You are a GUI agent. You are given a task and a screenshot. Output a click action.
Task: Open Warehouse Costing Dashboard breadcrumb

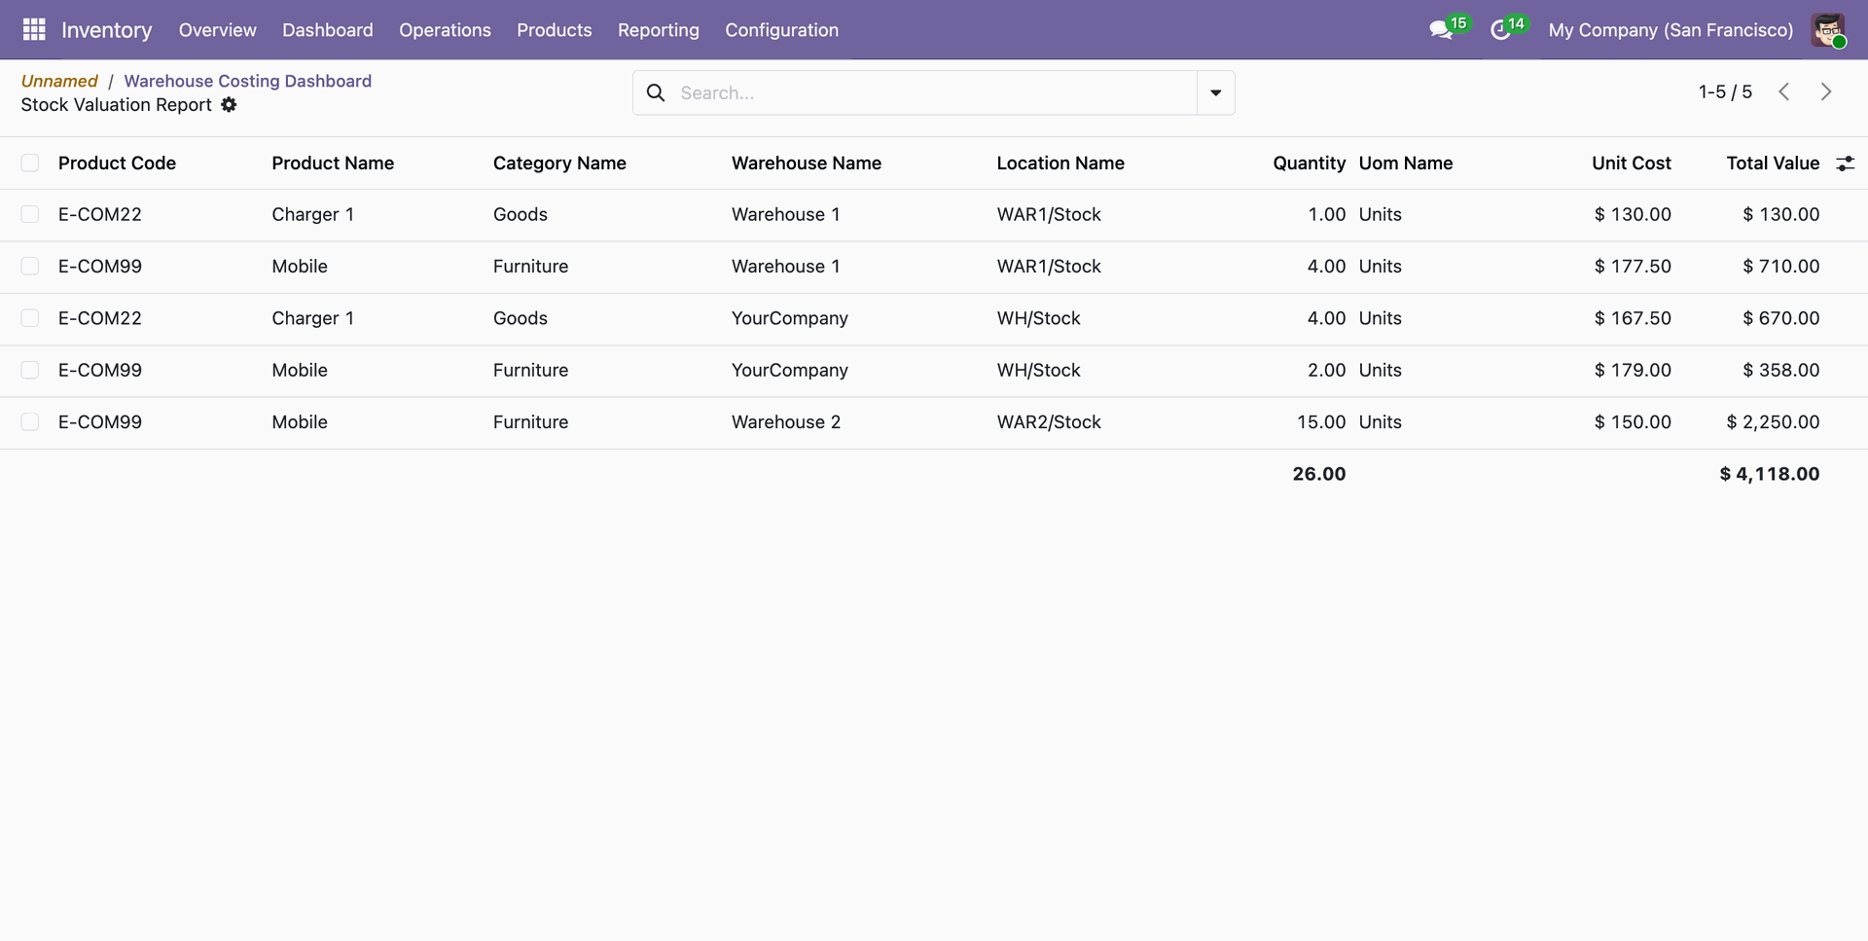tap(247, 81)
